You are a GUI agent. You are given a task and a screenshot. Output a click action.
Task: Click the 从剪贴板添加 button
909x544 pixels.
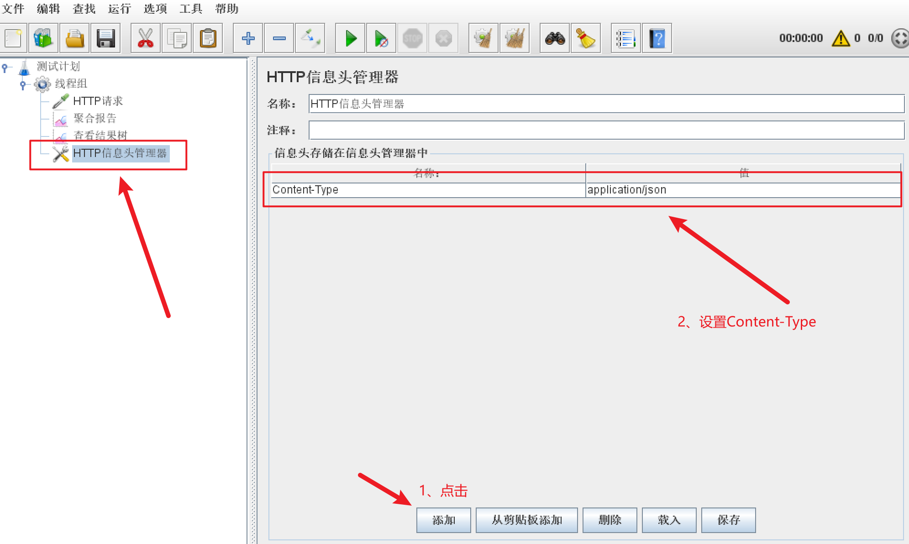click(526, 520)
